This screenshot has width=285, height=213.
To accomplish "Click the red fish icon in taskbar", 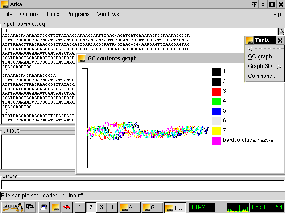I will 67,207.
